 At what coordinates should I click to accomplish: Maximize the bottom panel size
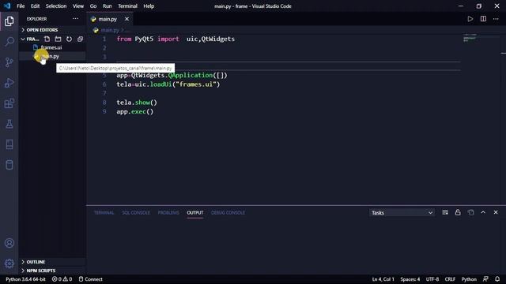pos(483,212)
